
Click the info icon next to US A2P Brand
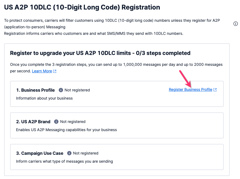pyautogui.click(x=56, y=122)
